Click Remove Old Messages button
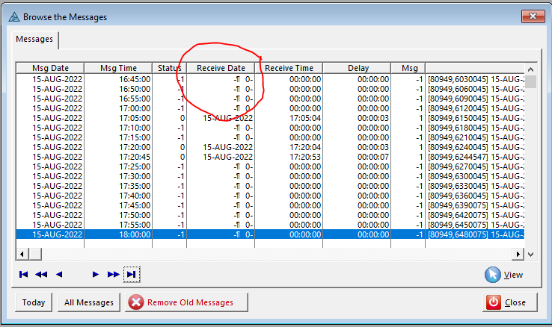The width and height of the screenshot is (552, 327). click(x=181, y=302)
